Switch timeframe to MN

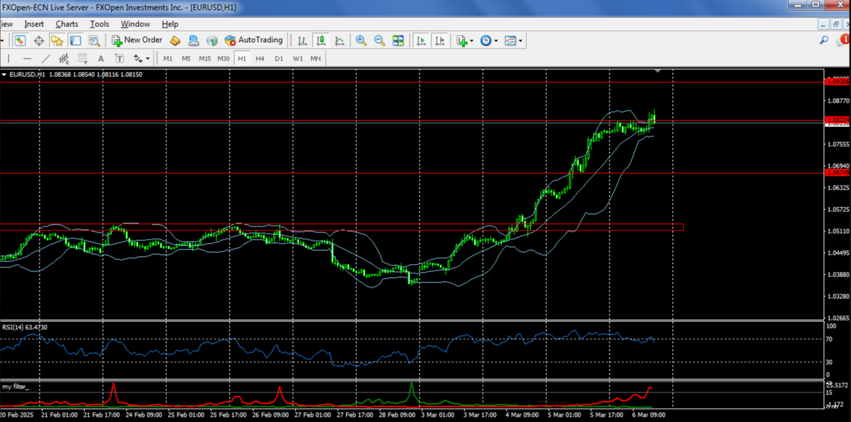[315, 59]
